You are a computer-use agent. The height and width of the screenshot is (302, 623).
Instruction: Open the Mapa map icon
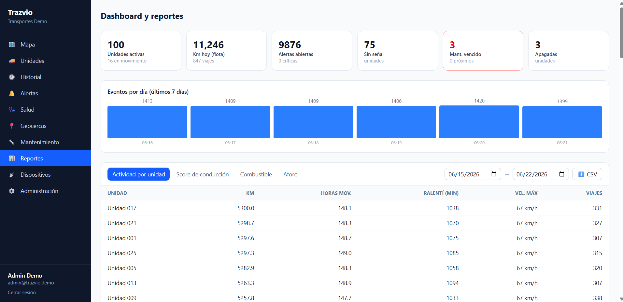coord(12,45)
